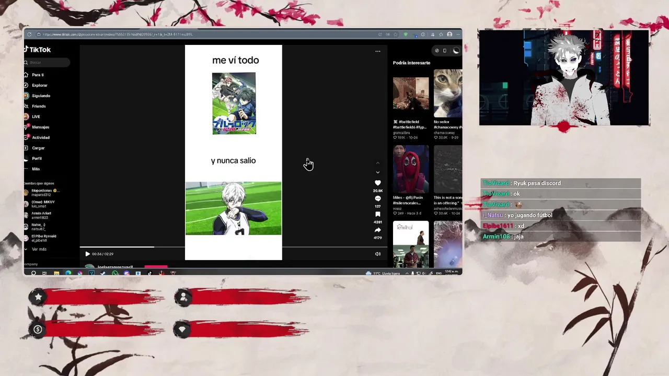Open the LIVE section
The height and width of the screenshot is (376, 669).
click(x=32, y=116)
